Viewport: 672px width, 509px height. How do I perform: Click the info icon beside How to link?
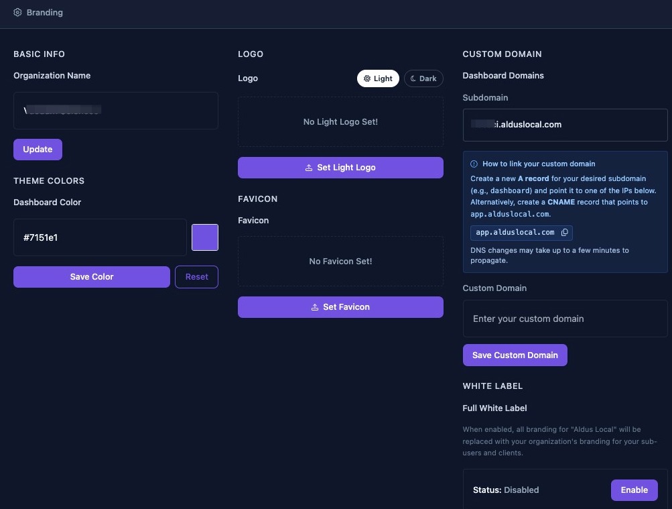click(x=474, y=164)
